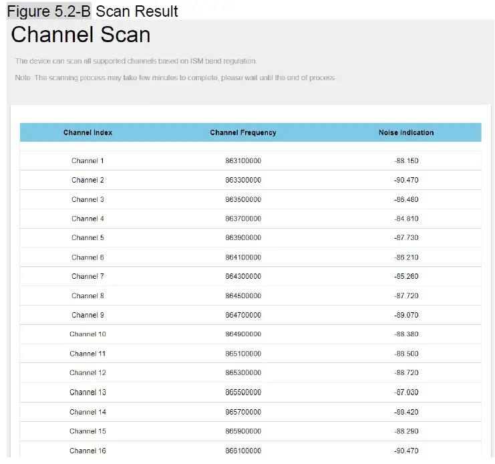
Task: Click noise value -88.150
Action: (406, 160)
